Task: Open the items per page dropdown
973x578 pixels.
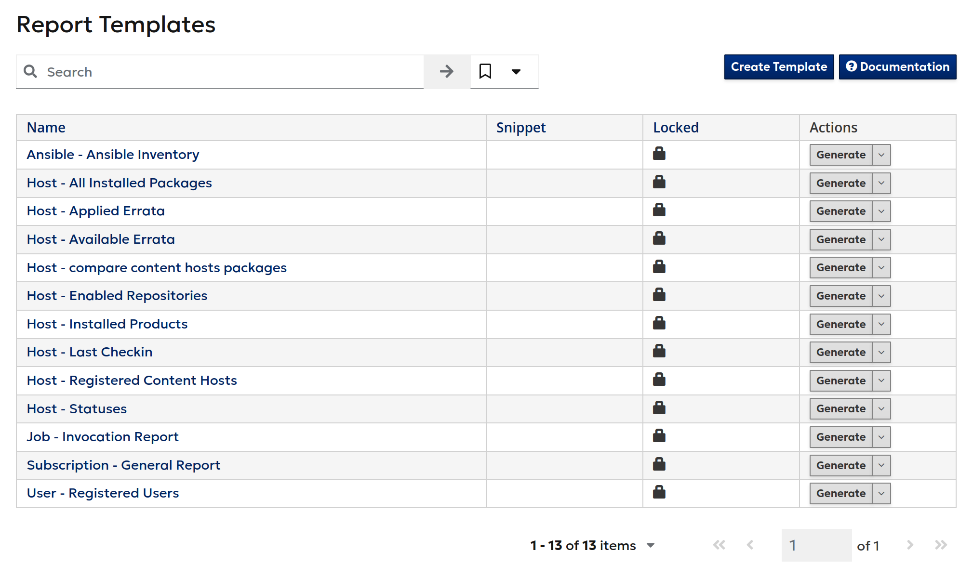Action: [651, 545]
